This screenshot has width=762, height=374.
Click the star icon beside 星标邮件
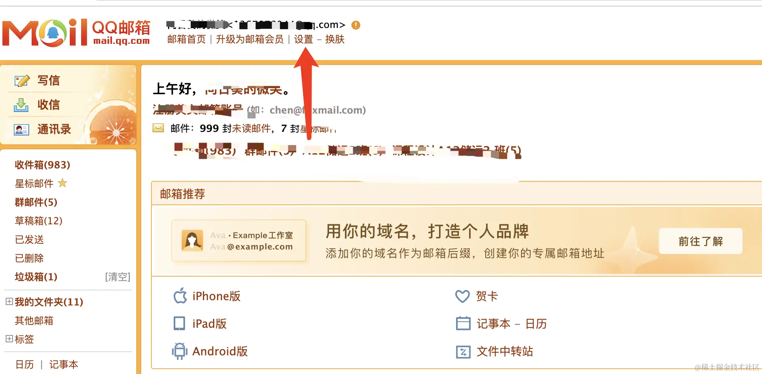click(62, 183)
